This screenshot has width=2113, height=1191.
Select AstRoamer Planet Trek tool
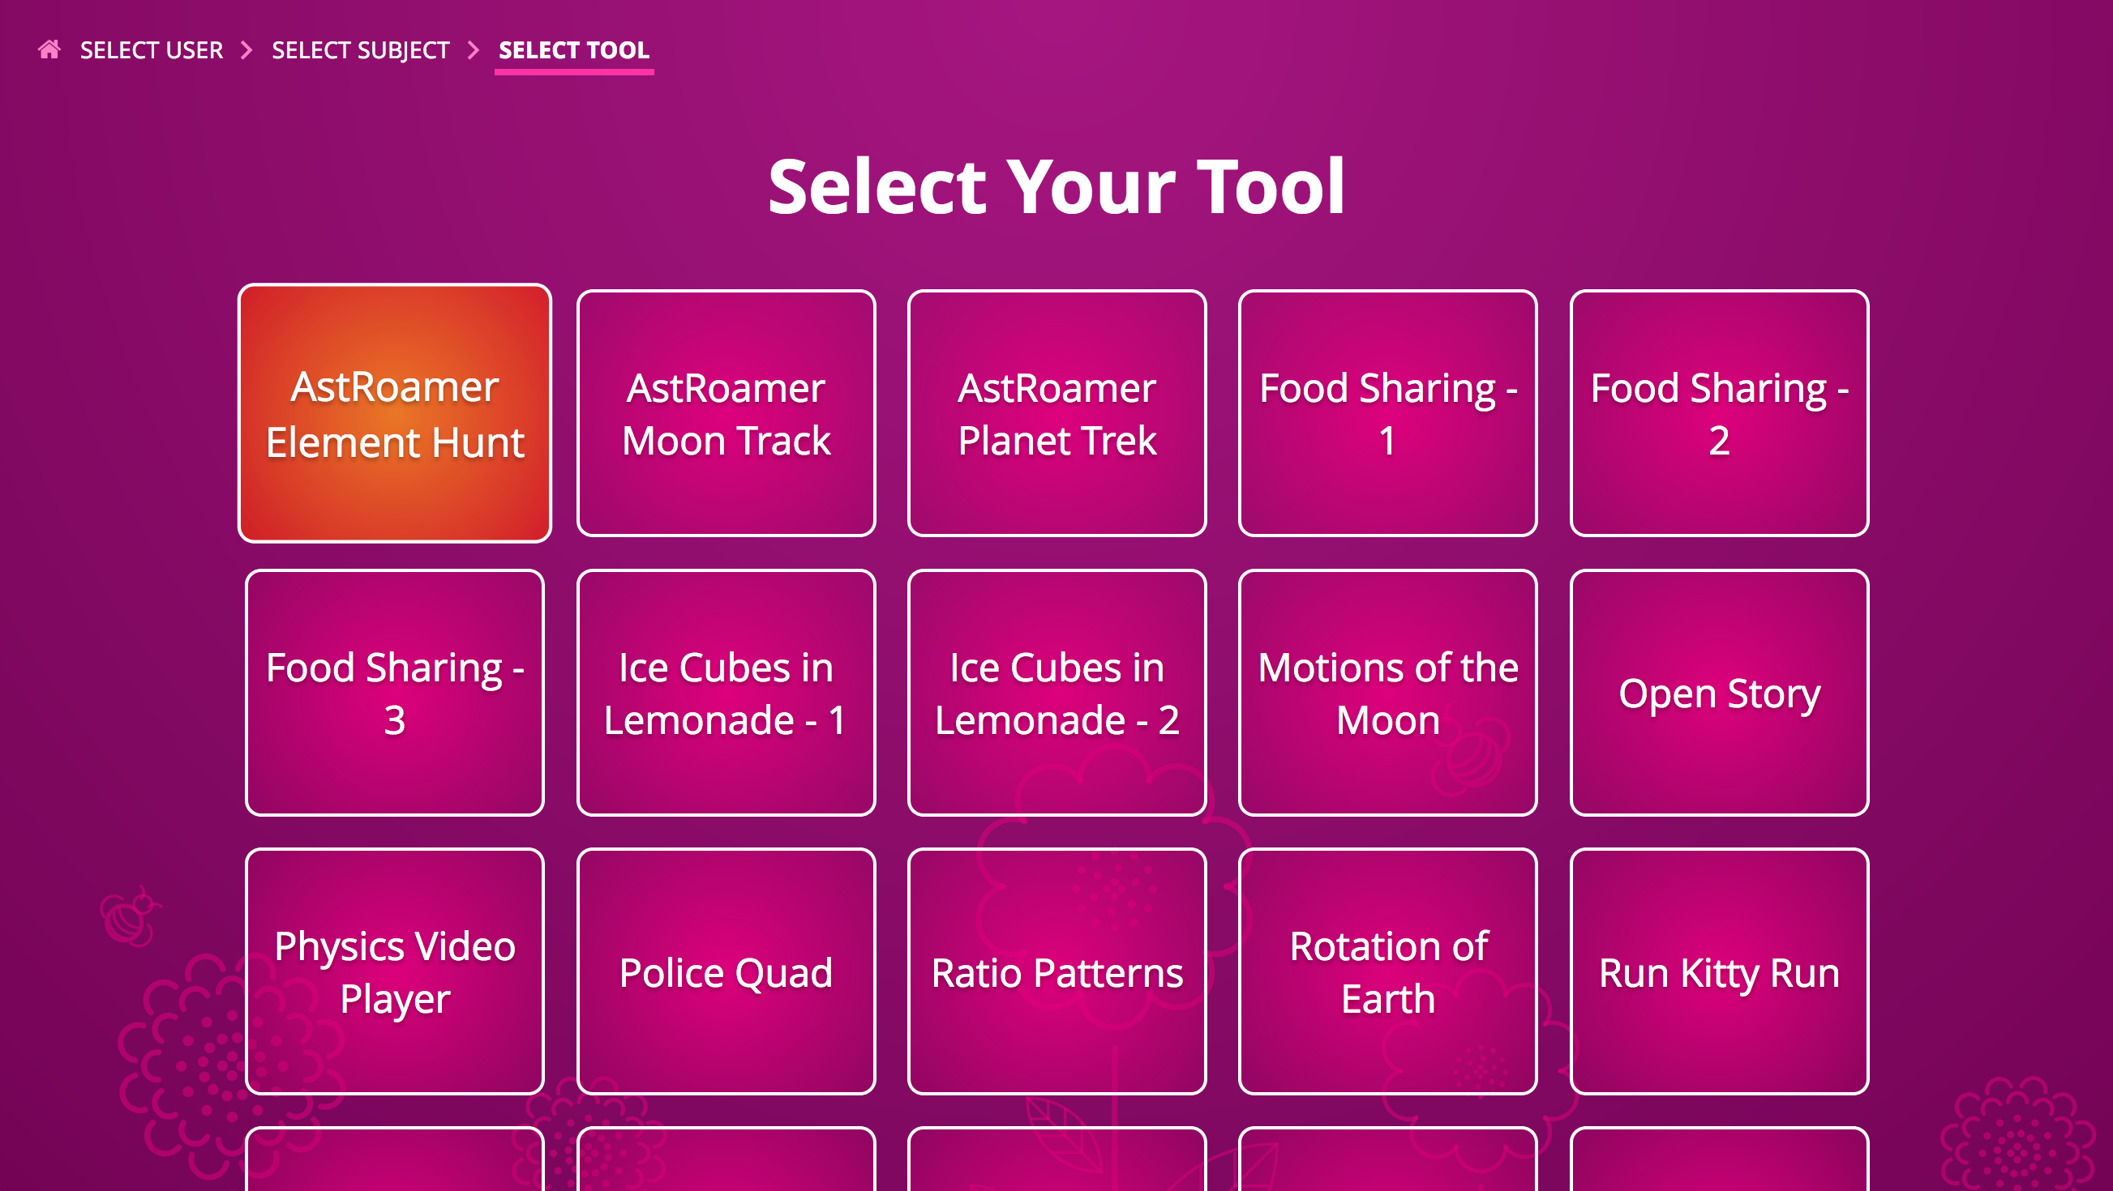1056,413
